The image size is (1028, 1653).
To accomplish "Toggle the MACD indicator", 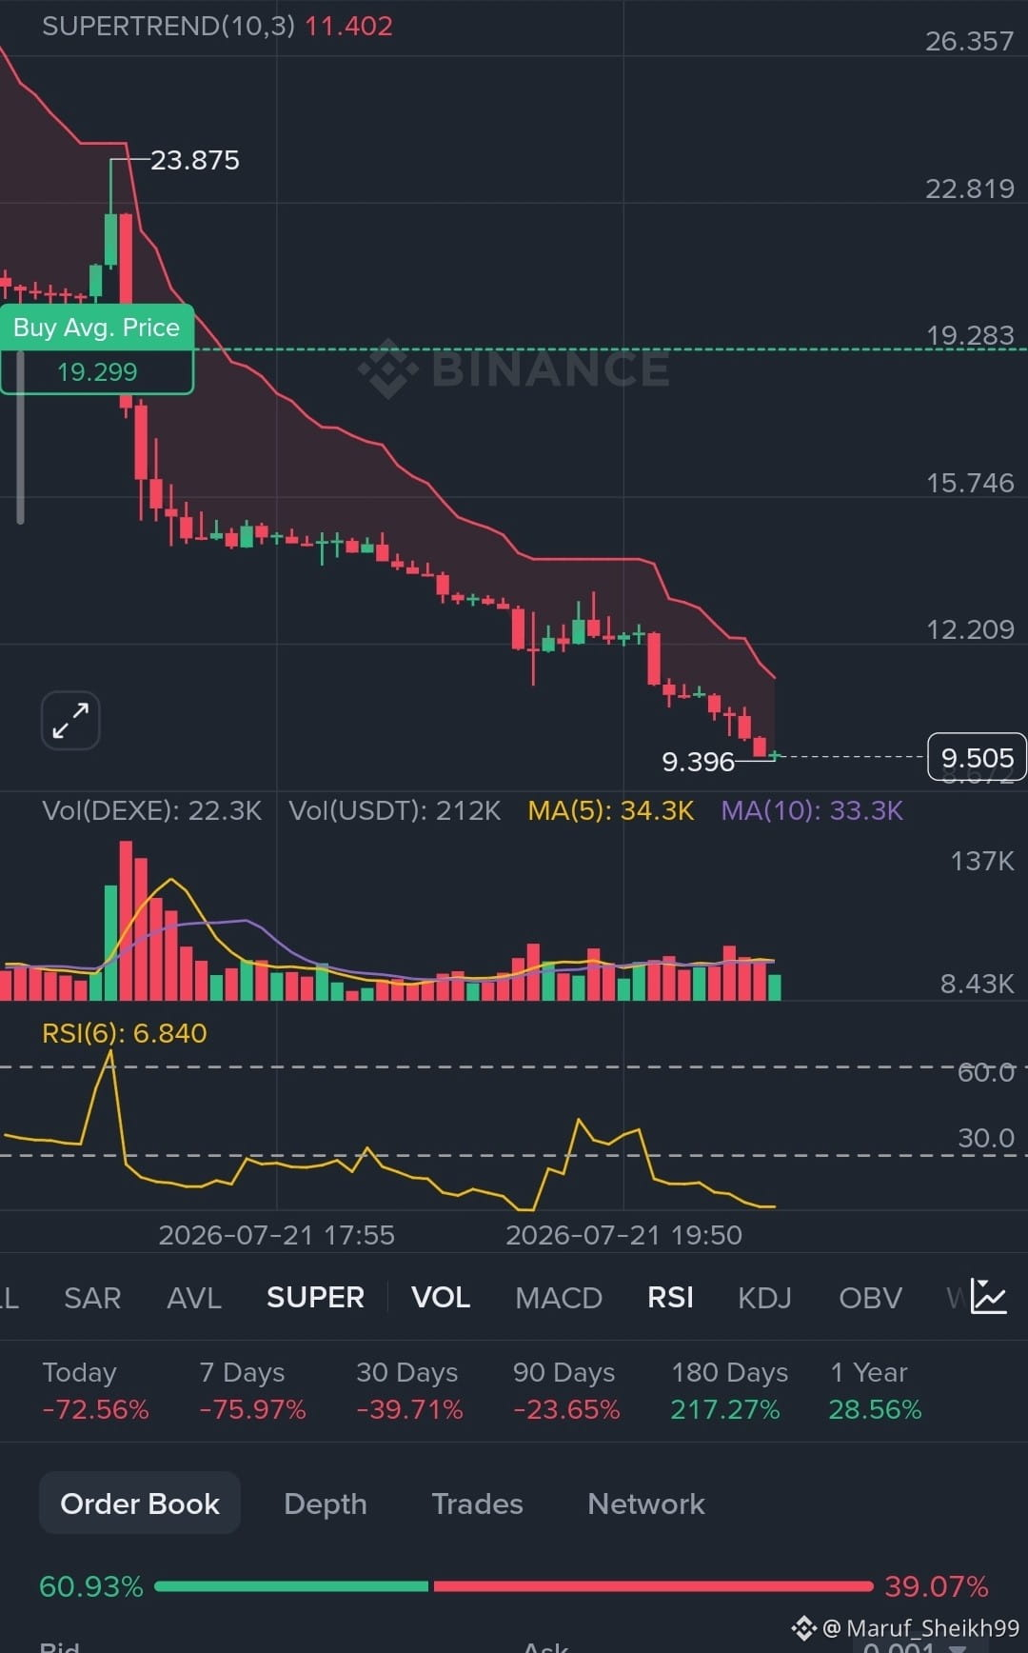I will [559, 1298].
